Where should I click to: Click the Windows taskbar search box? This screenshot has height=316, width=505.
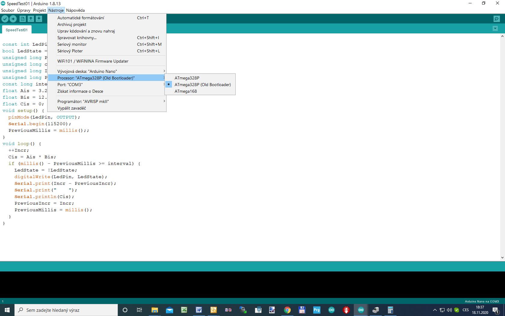click(66, 310)
